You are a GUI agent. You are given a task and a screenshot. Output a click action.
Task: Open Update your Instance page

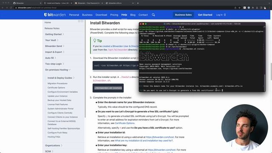click(57, 96)
